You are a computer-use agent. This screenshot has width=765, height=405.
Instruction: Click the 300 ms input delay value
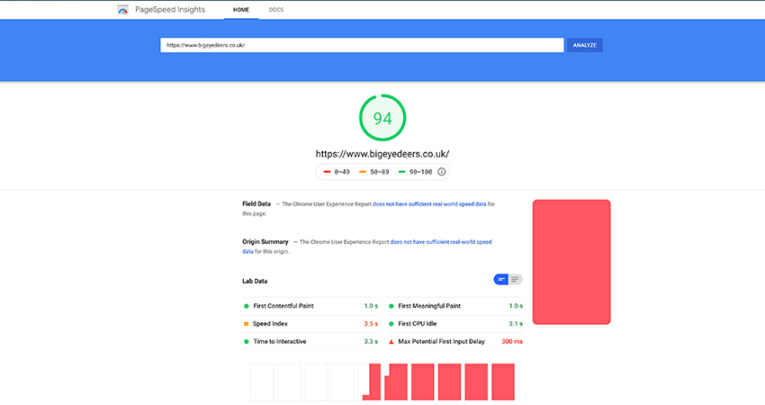pyautogui.click(x=512, y=342)
